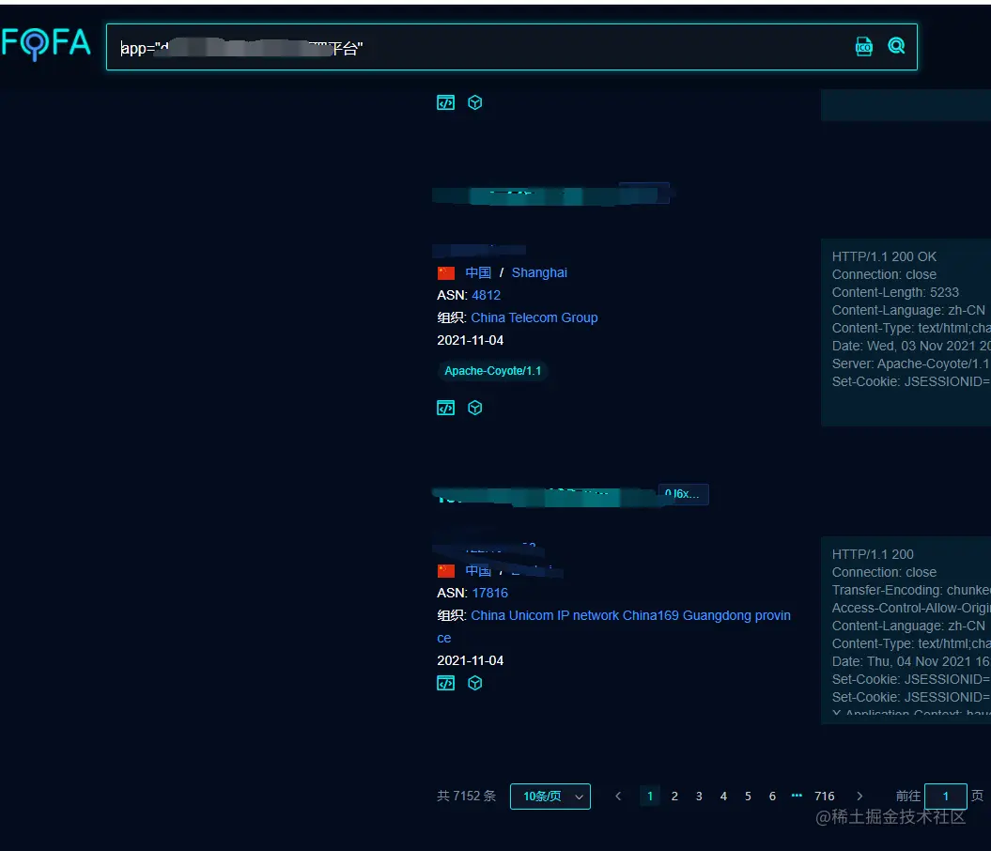Open the website source code icon above the Shanghai result

point(445,102)
